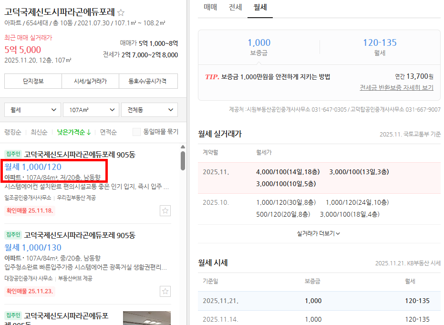Click the recent sale price 5억 5,000

[23, 50]
